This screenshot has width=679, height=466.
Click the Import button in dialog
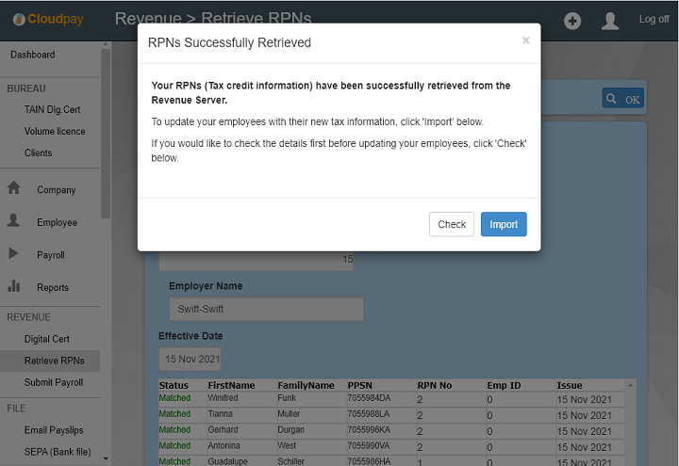click(x=504, y=224)
